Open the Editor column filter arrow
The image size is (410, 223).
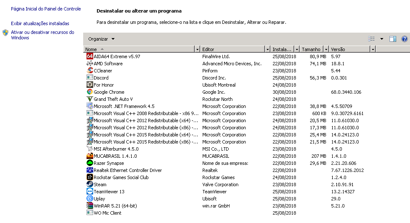267,49
